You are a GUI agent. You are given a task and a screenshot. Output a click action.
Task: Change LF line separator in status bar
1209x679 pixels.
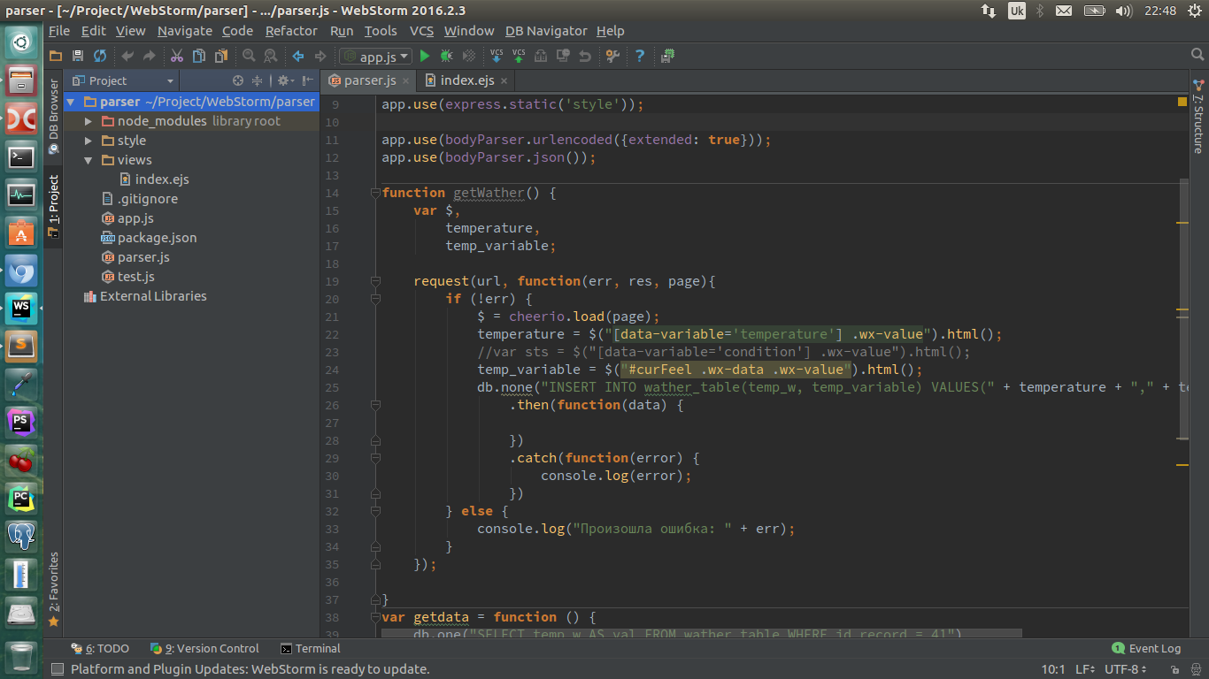click(x=1085, y=669)
